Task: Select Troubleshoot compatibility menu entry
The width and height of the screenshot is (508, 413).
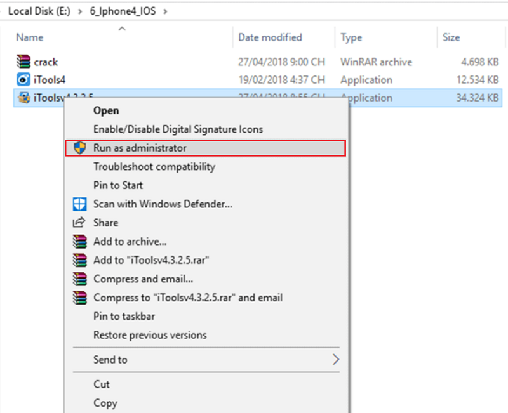Action: 154,167
